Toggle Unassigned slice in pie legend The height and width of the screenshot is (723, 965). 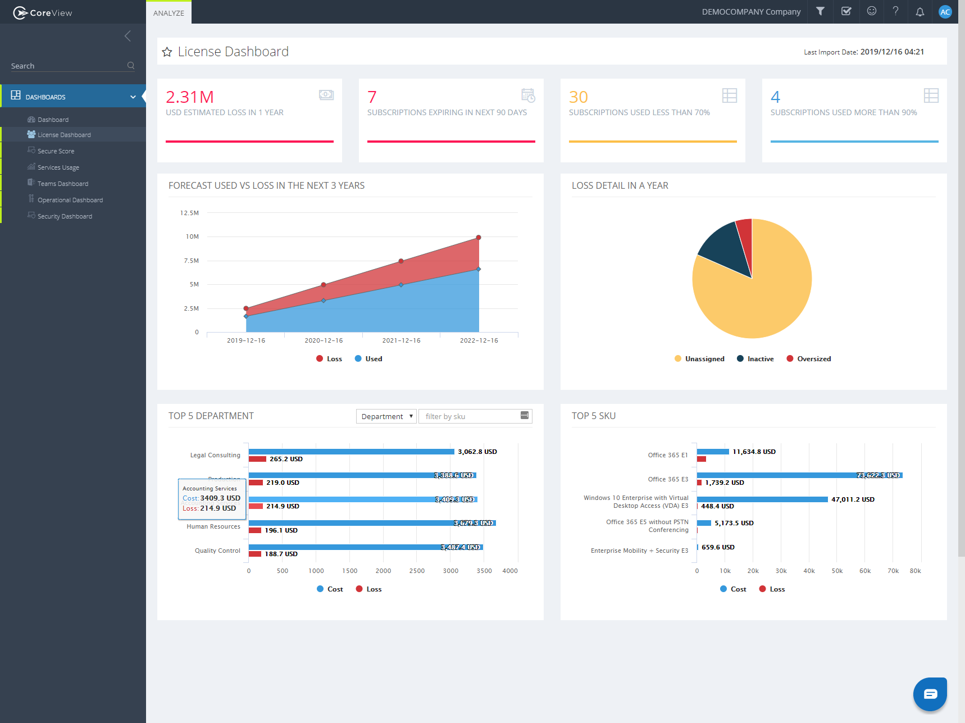[x=699, y=359]
